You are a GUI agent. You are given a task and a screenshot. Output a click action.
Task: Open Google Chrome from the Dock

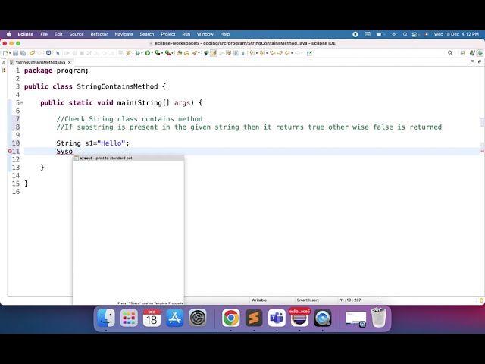coord(230,318)
